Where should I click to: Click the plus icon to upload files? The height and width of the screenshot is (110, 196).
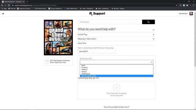(116, 88)
